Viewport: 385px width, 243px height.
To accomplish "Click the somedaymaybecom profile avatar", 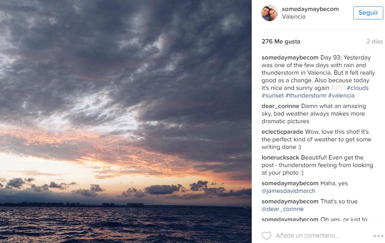I will tap(269, 13).
